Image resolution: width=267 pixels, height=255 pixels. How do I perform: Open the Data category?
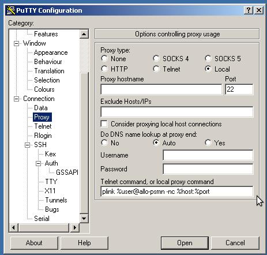41,108
